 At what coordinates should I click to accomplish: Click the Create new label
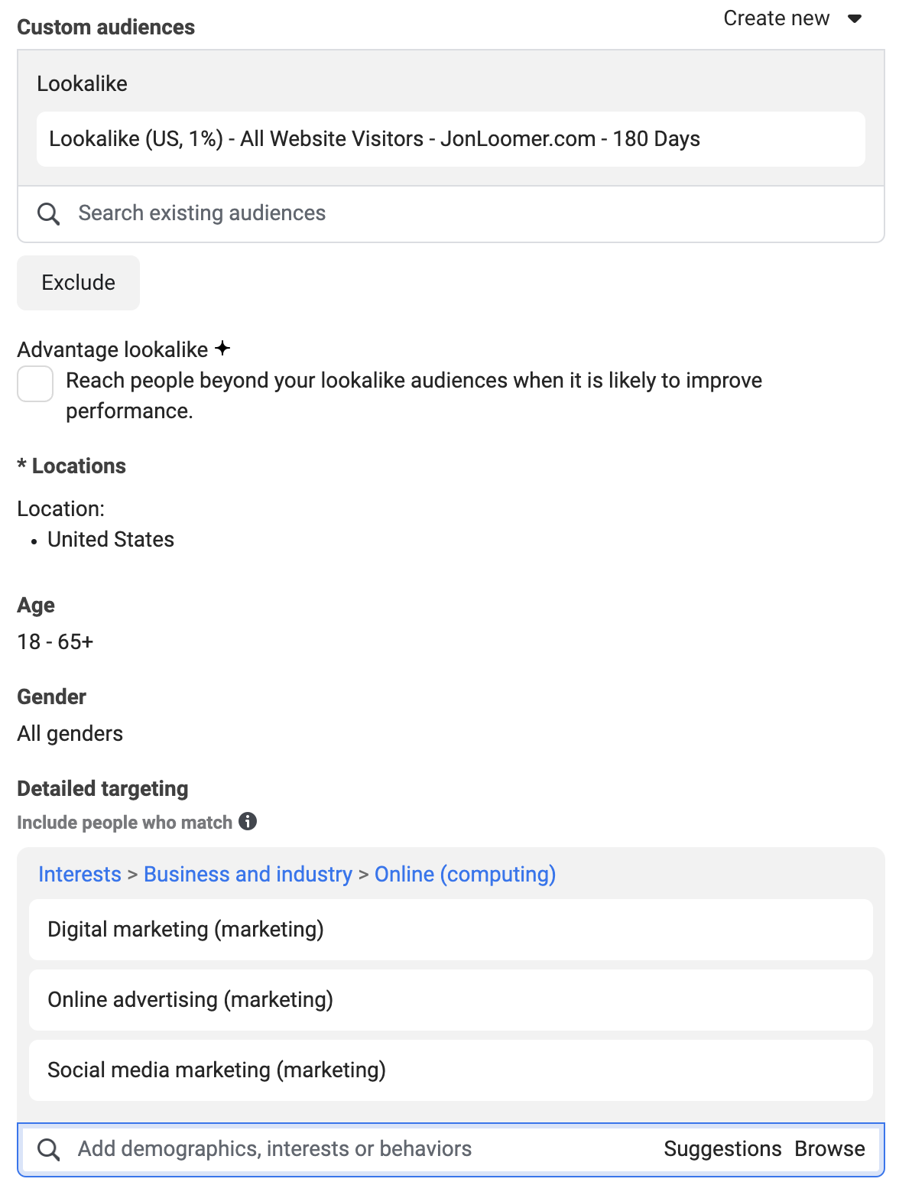[776, 18]
